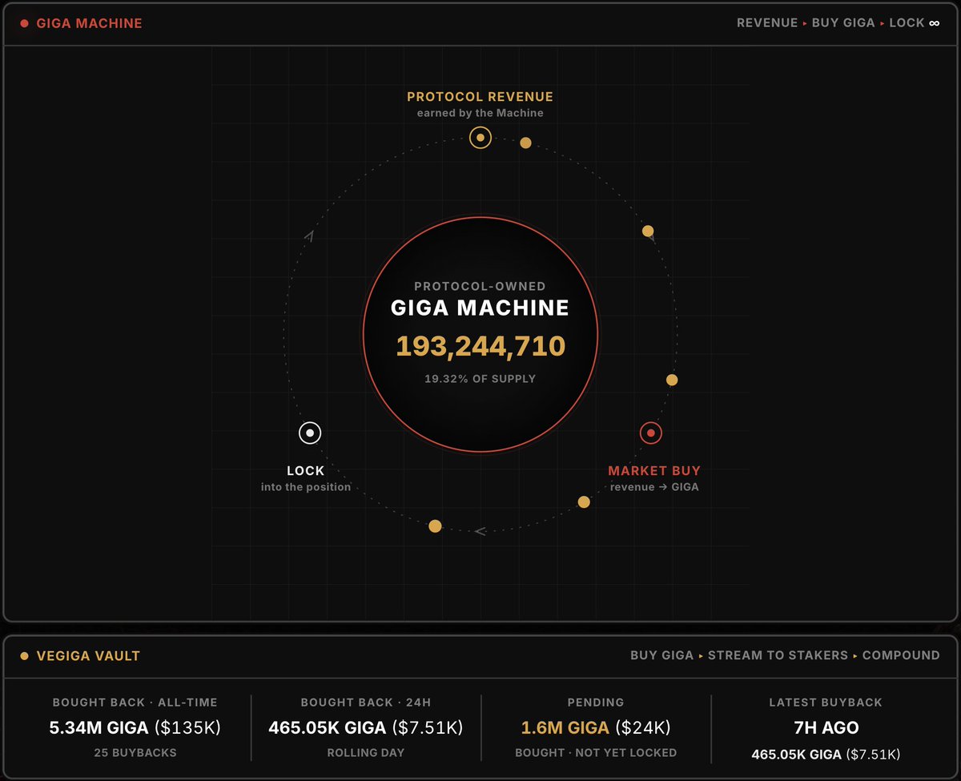Click the '25 BUYBACKS' count
This screenshot has height=781, width=961.
(x=135, y=753)
